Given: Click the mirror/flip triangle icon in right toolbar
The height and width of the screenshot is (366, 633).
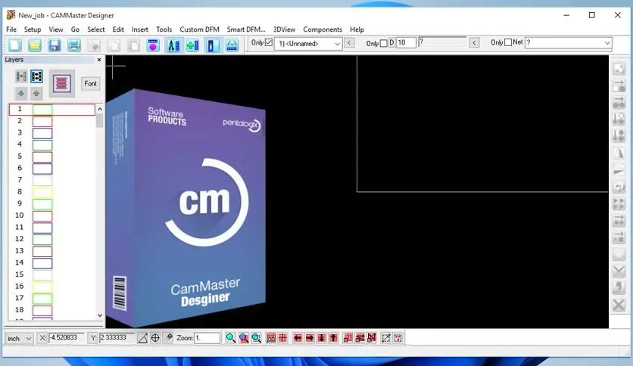Looking at the screenshot, I should (x=619, y=153).
